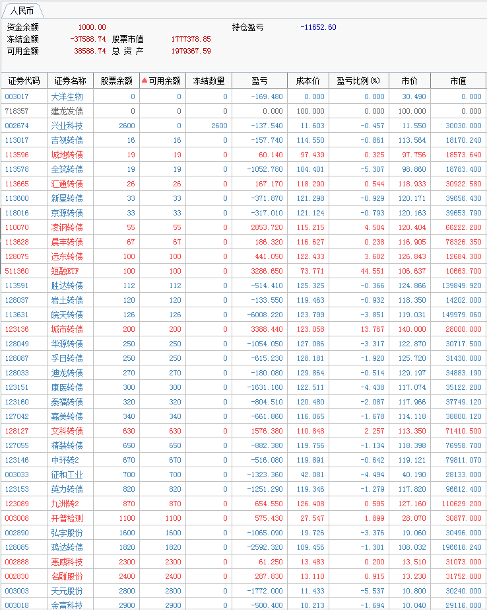
Task: Sort by 股票余额 column header
Action: coord(117,81)
